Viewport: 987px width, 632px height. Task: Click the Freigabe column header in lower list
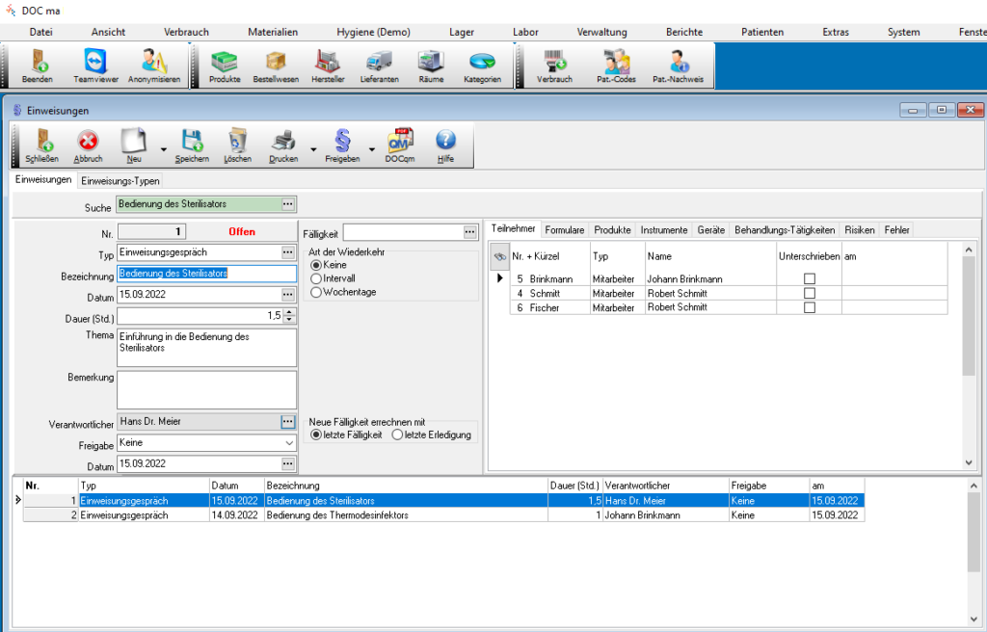pos(769,486)
